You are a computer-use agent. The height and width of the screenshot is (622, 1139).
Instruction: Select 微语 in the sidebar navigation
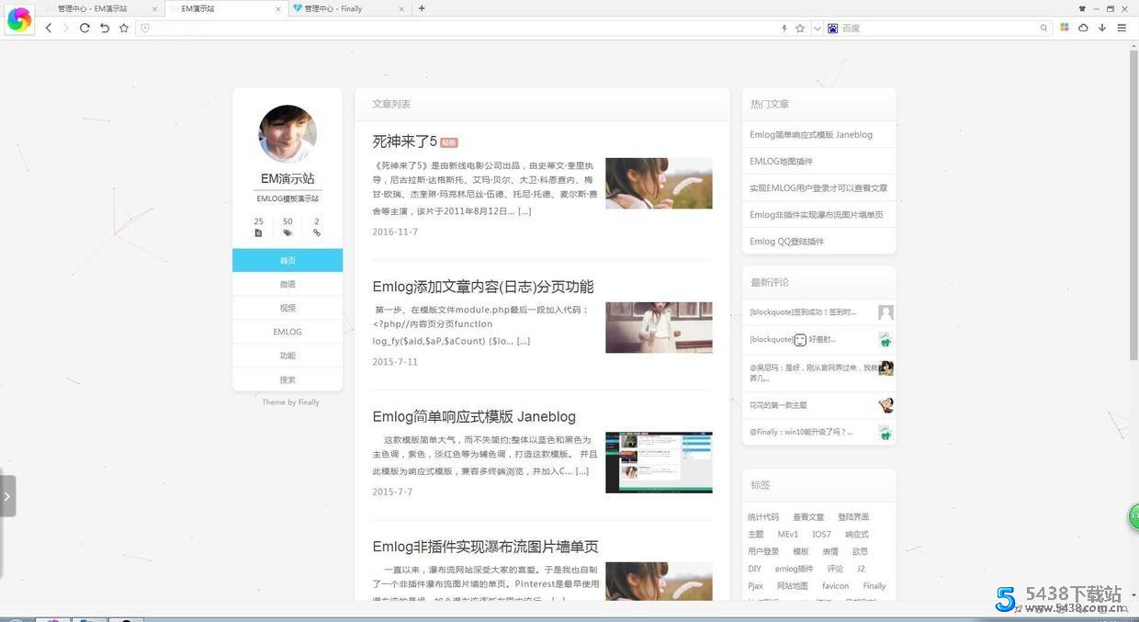288,284
